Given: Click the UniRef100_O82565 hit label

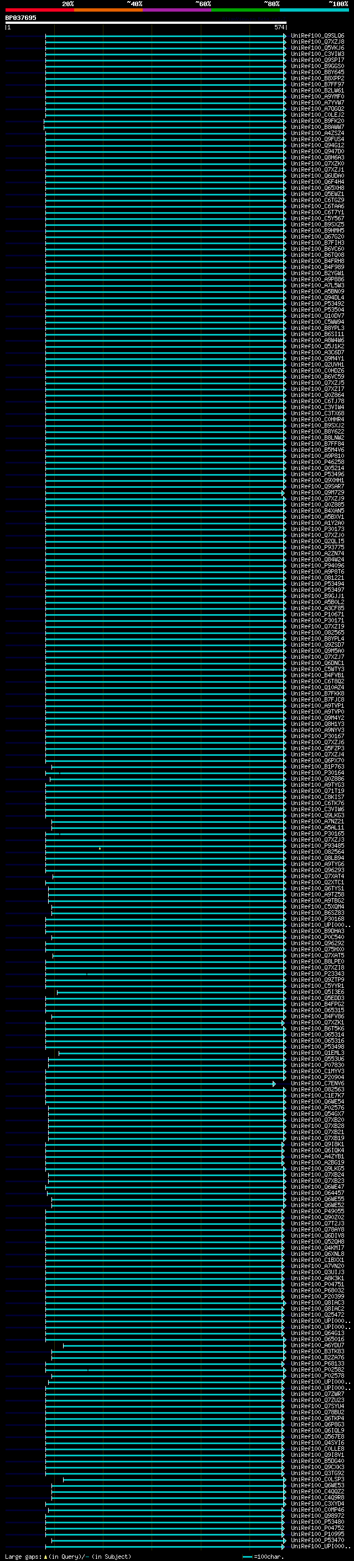Looking at the screenshot, I should coord(317,632).
